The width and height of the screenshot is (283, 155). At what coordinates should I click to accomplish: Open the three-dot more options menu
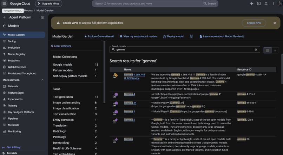273,4
